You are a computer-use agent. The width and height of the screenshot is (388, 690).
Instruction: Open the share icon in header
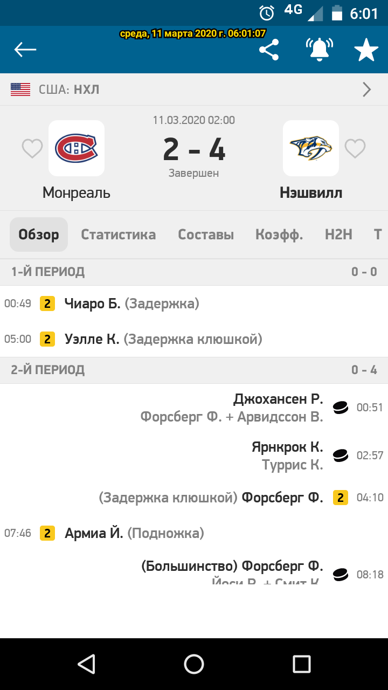(269, 50)
